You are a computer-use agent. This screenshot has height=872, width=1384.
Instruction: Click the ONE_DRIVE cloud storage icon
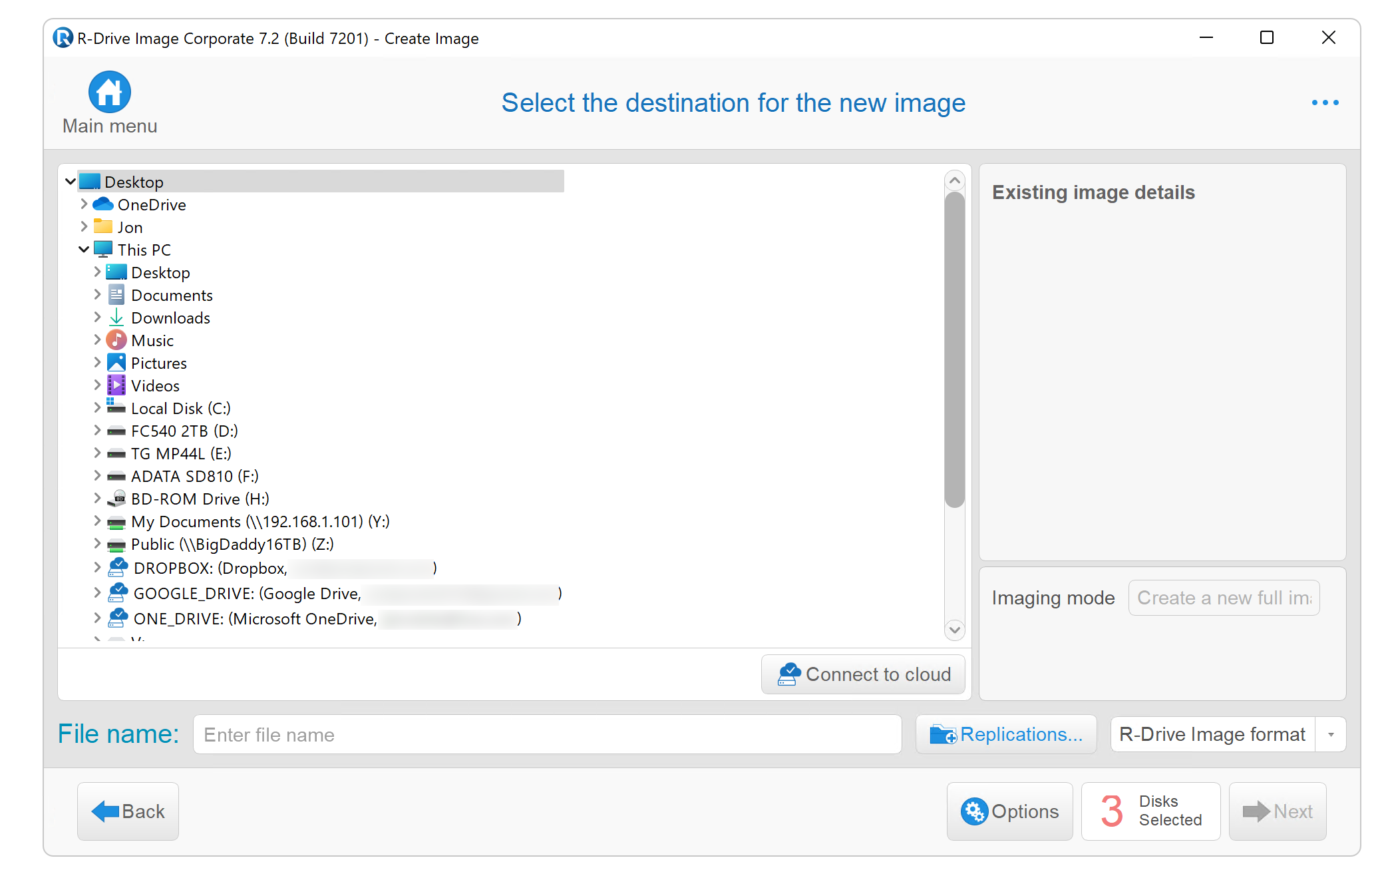click(118, 618)
